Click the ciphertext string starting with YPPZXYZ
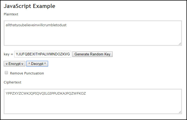 click(x=46, y=94)
